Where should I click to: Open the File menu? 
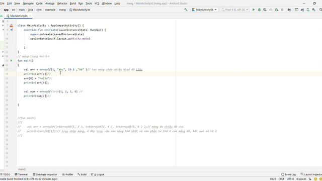point(2,4)
